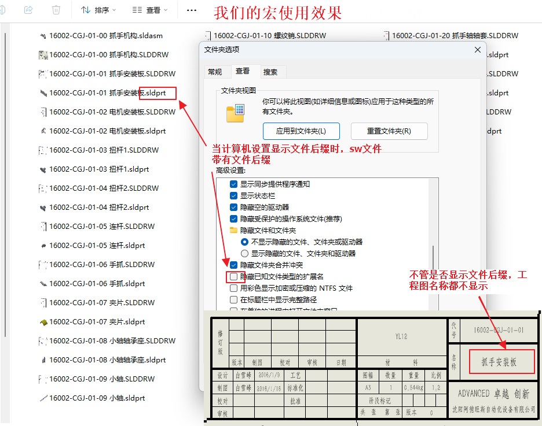The height and width of the screenshot is (426, 542).
Task: Click the 小轴.sldprt part file icon
Action: pos(42,398)
